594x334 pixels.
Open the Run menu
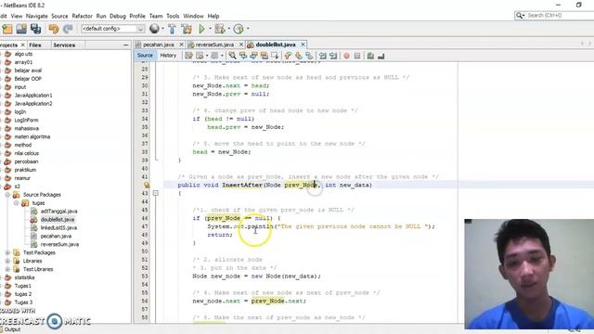click(101, 16)
